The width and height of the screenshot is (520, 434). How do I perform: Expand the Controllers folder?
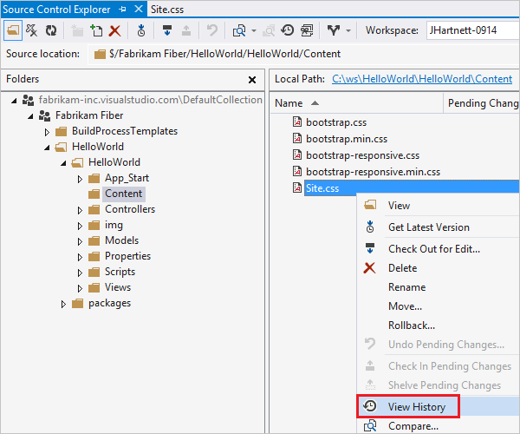tap(80, 210)
